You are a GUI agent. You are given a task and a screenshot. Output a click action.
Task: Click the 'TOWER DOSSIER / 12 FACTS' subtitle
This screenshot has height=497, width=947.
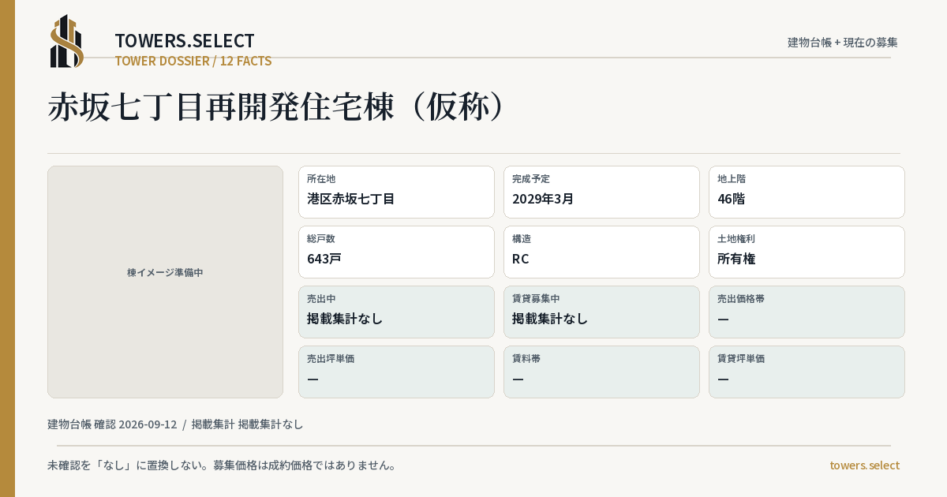(193, 61)
